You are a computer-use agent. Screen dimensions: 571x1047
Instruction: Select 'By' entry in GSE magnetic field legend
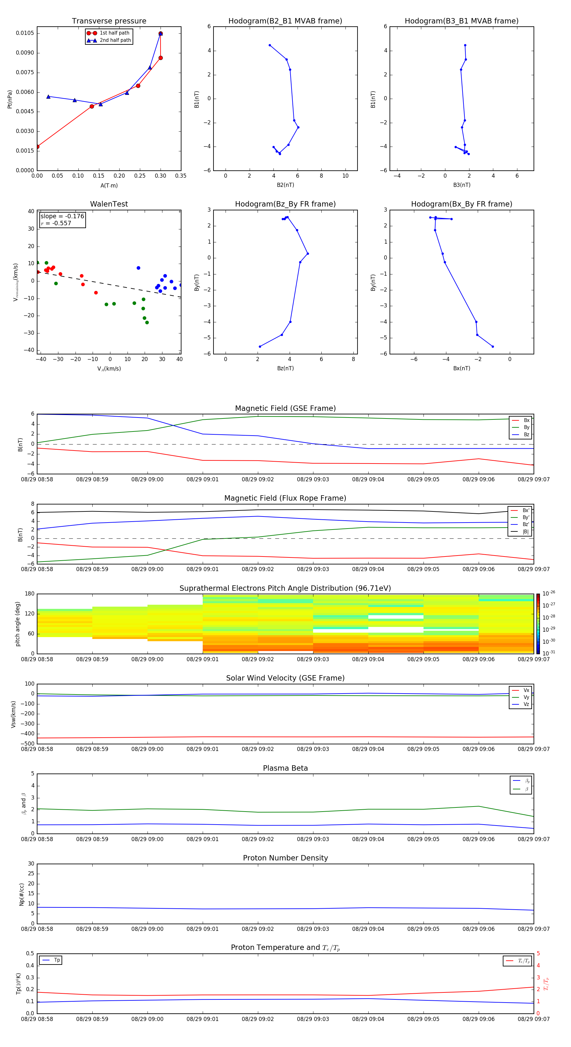pos(521,427)
